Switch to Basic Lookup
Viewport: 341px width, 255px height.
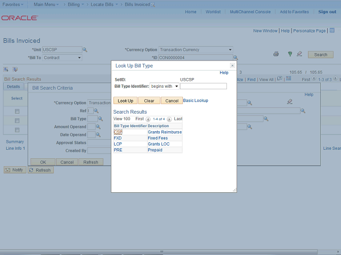(196, 100)
